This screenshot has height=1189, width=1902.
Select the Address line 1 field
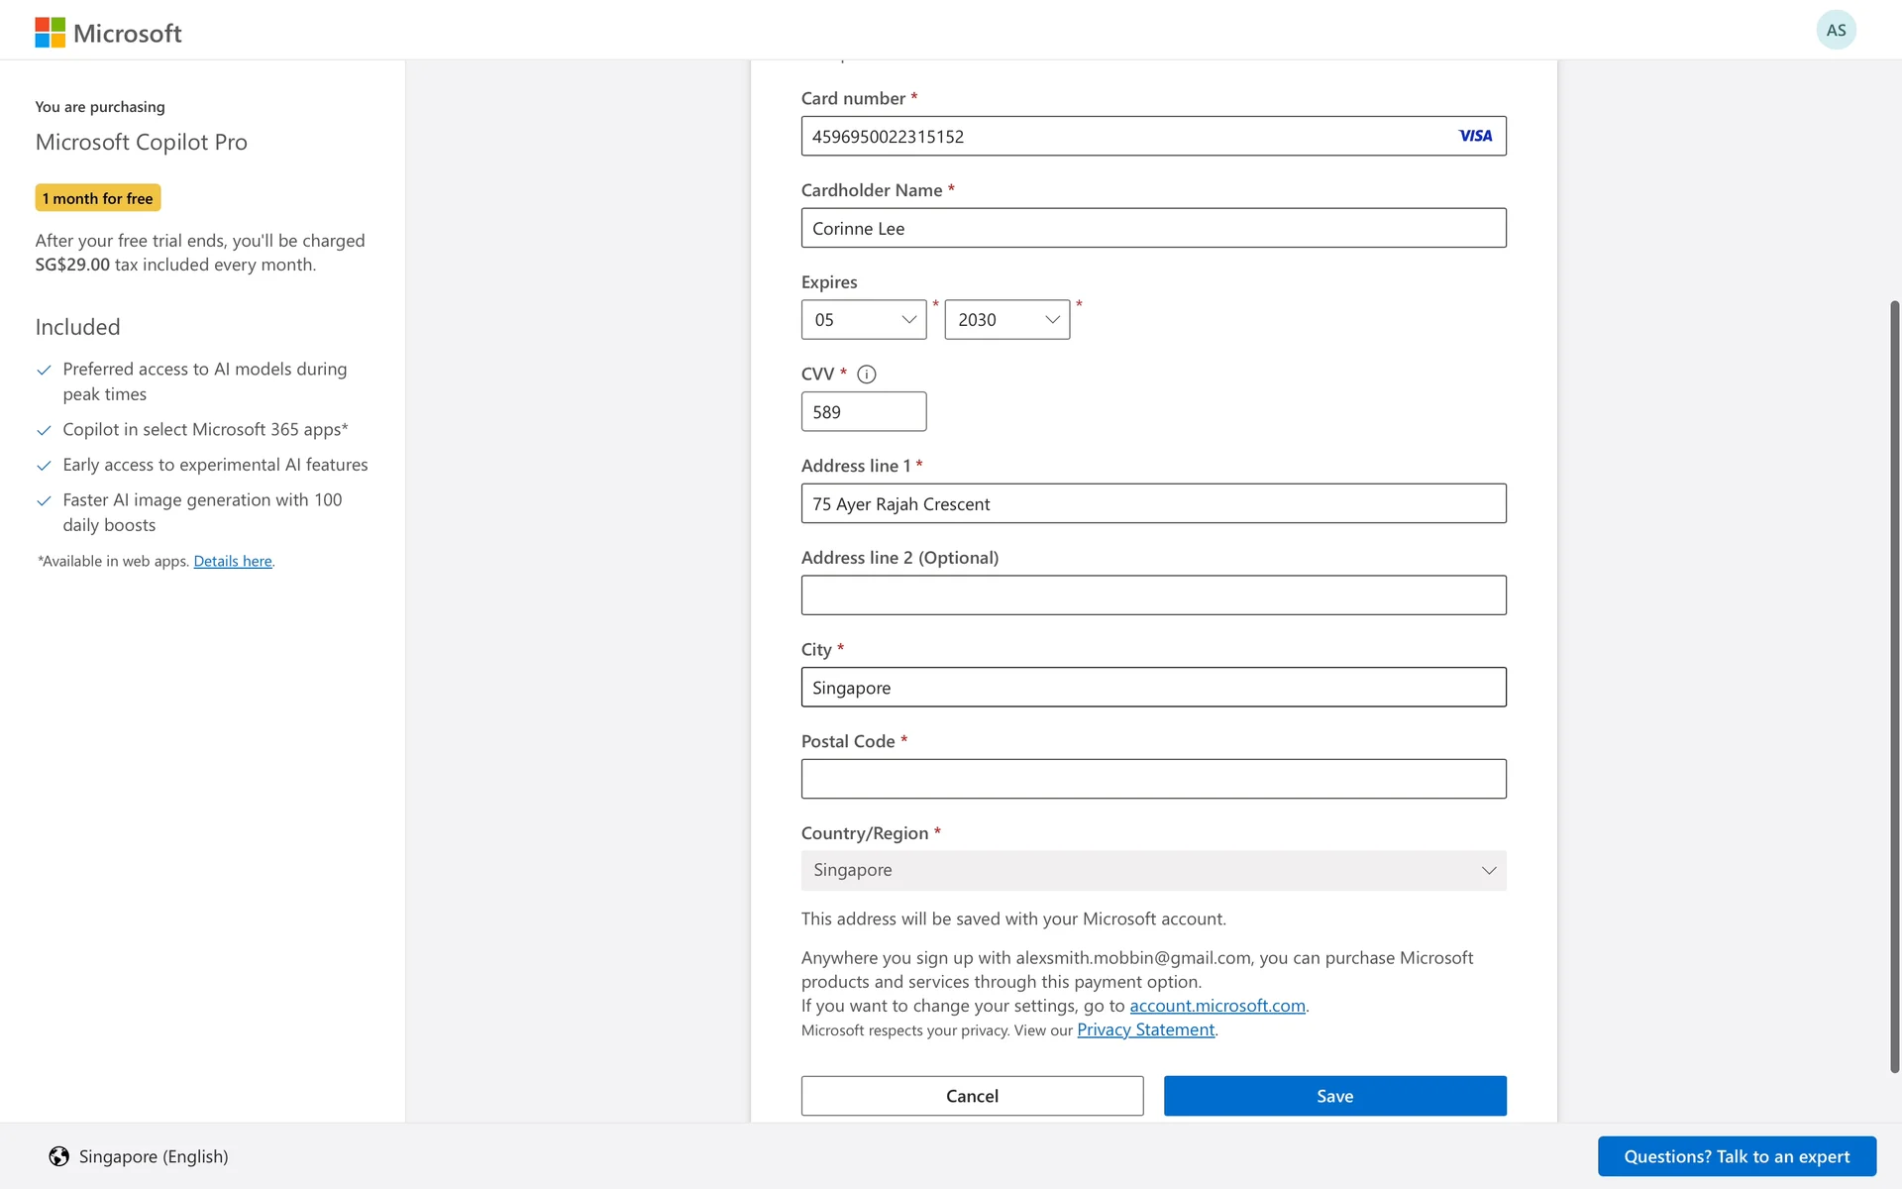click(1153, 503)
